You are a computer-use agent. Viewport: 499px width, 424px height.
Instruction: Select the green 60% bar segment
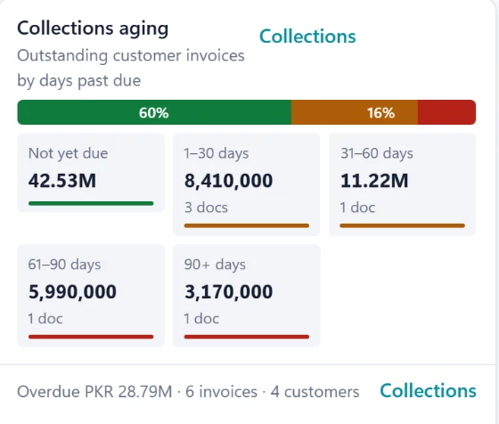click(154, 112)
